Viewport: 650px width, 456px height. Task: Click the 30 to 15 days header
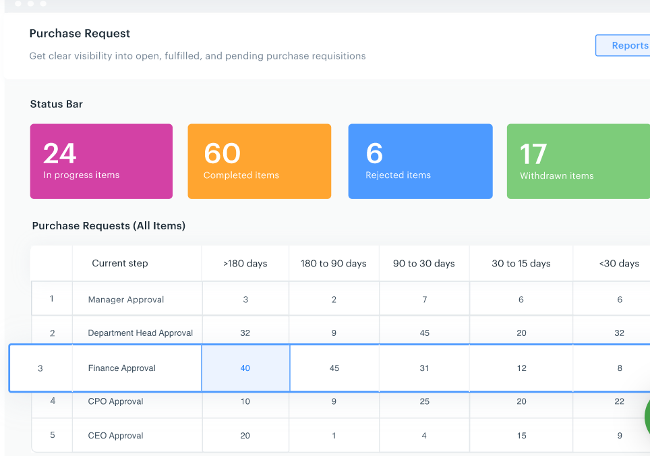pyautogui.click(x=521, y=263)
